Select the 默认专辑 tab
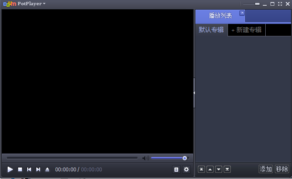The height and width of the screenshot is (179, 292). (211, 30)
